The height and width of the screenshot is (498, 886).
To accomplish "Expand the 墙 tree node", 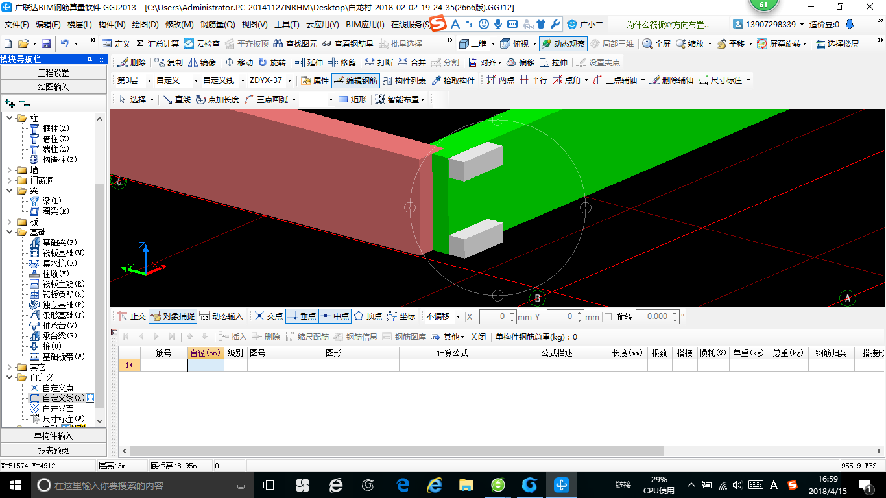I will (10, 170).
